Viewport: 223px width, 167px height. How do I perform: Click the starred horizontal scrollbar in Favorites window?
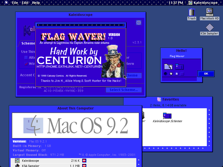tap(174, 148)
